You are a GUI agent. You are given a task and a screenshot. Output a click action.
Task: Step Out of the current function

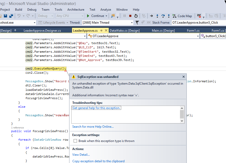169,16
